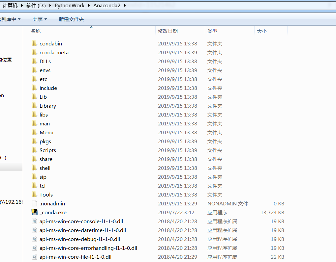Click the Scripts folder name

coord(48,150)
